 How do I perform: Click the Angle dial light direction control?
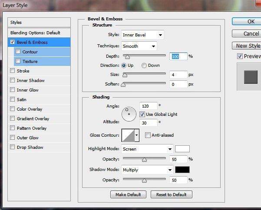(x=129, y=115)
